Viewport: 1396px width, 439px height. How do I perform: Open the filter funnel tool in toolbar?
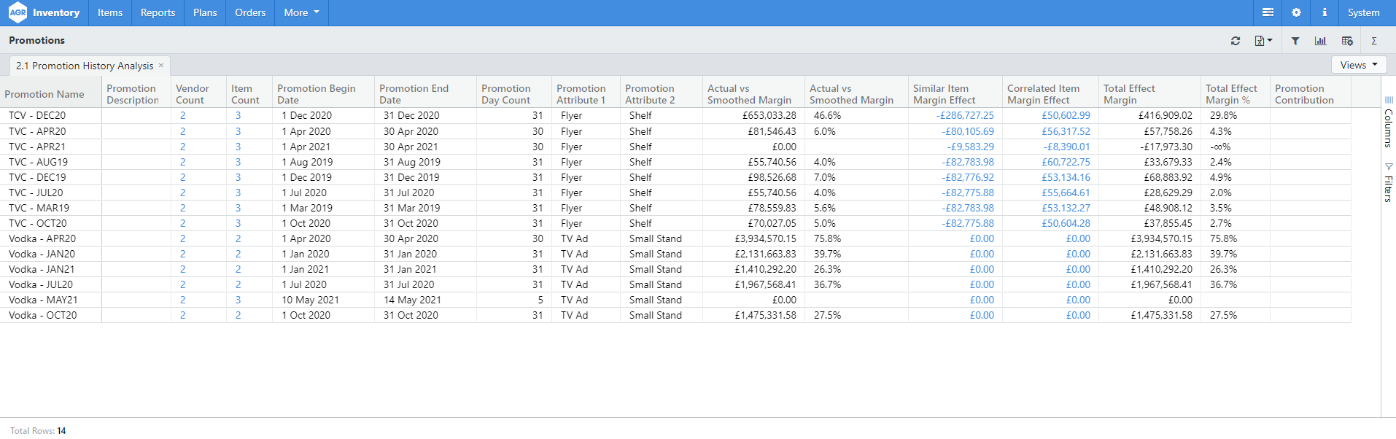(x=1295, y=41)
